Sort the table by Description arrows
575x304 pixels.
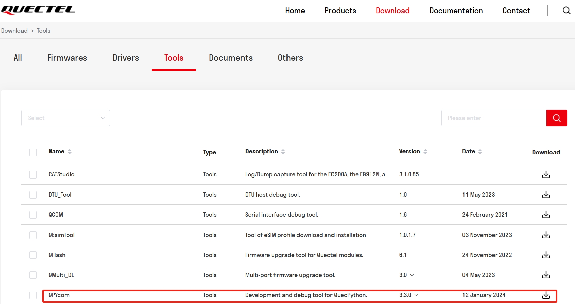[x=283, y=152]
